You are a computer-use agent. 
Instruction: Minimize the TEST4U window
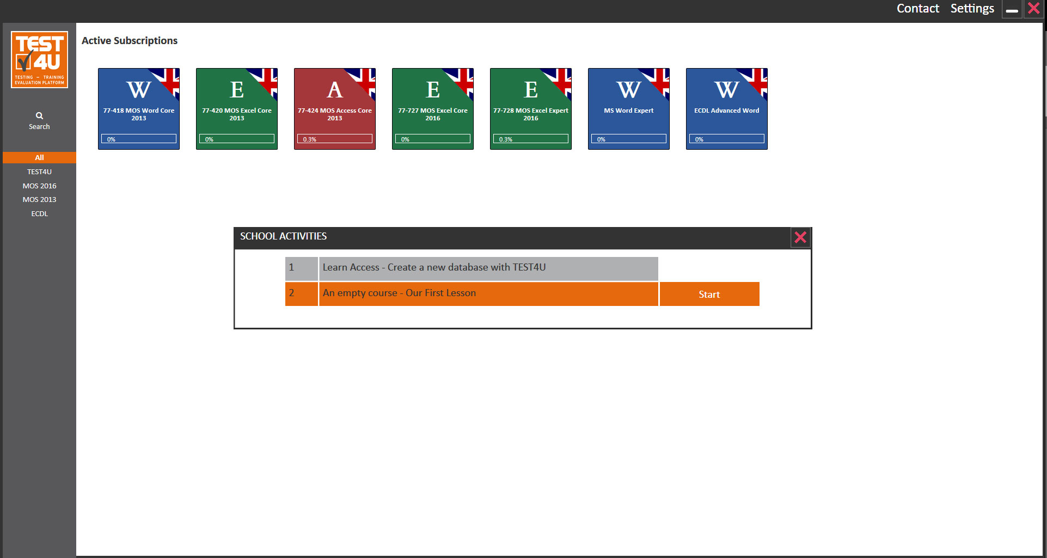1012,9
